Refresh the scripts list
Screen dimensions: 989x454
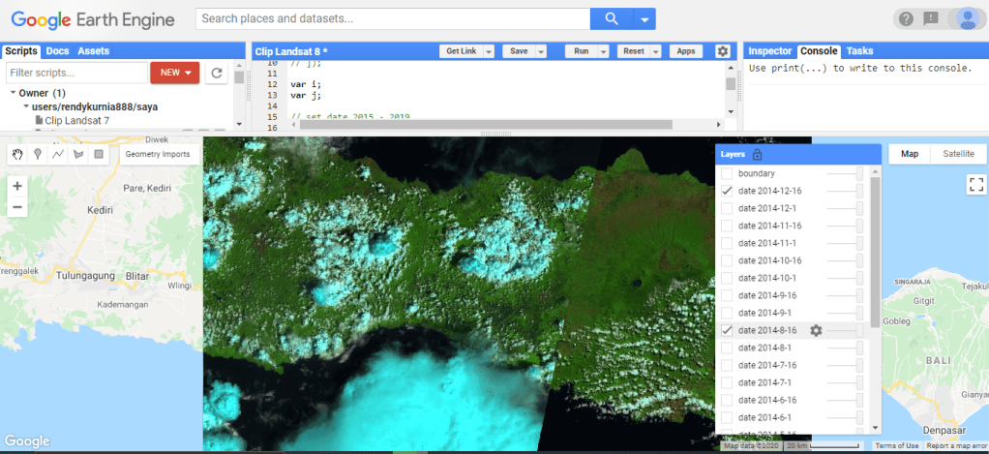coord(218,73)
